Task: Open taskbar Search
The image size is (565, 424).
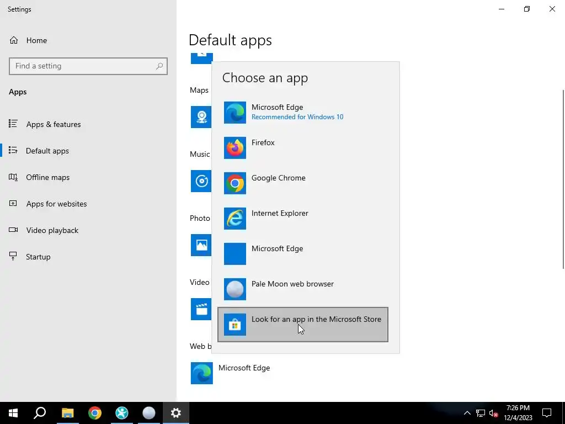Action: (x=40, y=413)
